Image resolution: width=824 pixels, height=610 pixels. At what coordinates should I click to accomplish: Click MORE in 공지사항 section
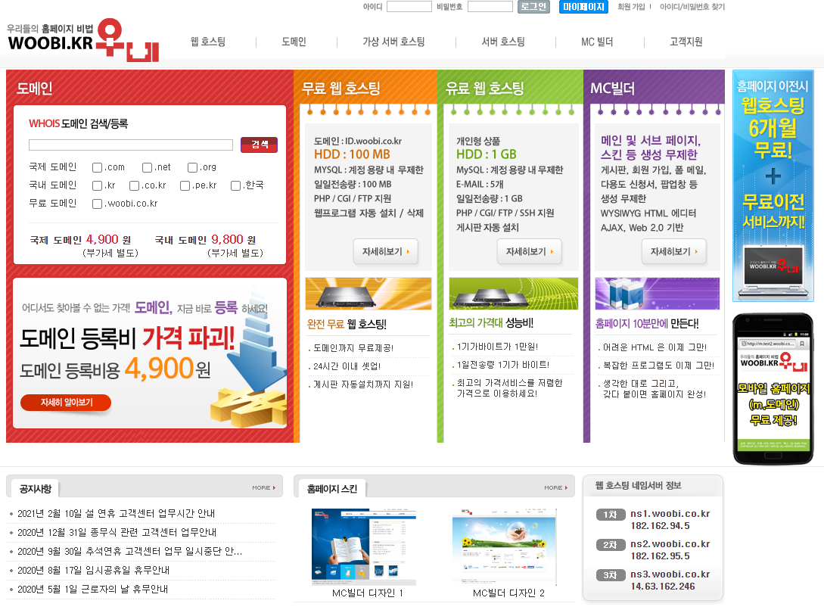click(x=264, y=488)
